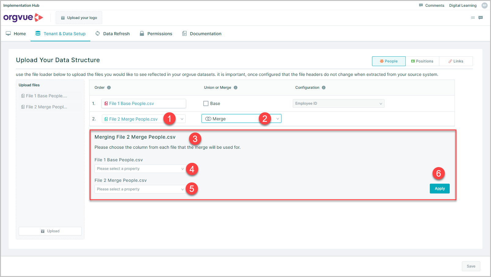Select File 1 Base People in Upload files

point(44,96)
